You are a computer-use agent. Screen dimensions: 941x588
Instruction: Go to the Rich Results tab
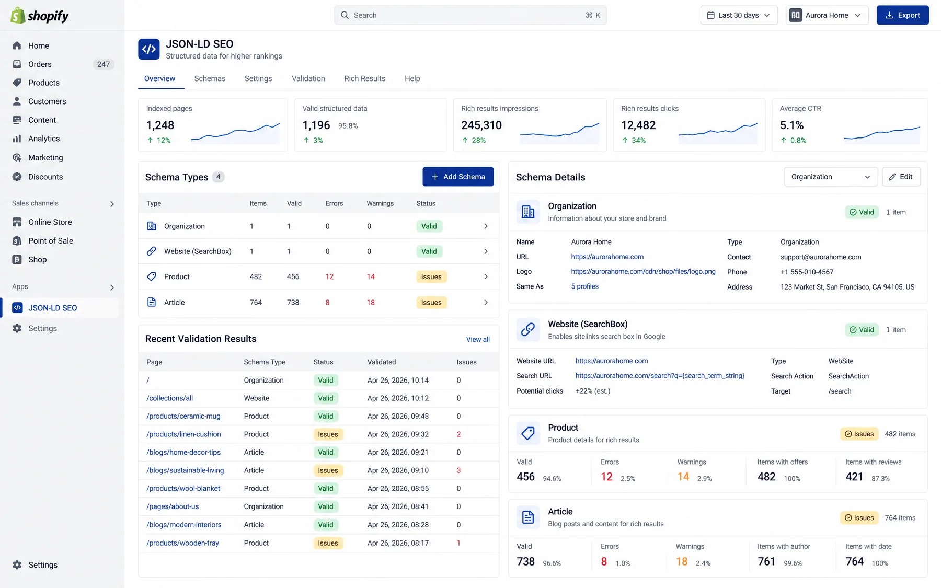(365, 78)
